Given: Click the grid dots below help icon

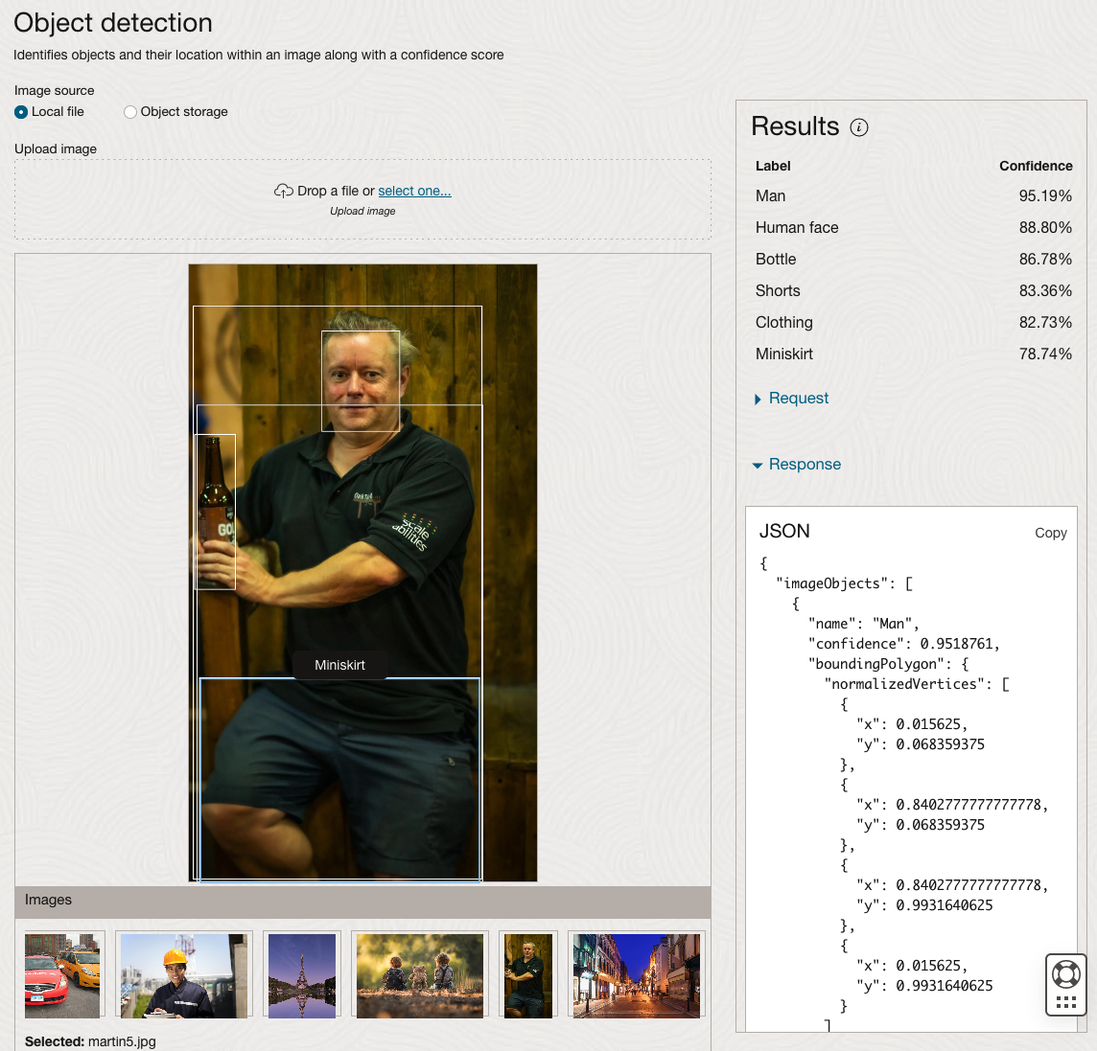Looking at the screenshot, I should pyautogui.click(x=1065, y=1003).
